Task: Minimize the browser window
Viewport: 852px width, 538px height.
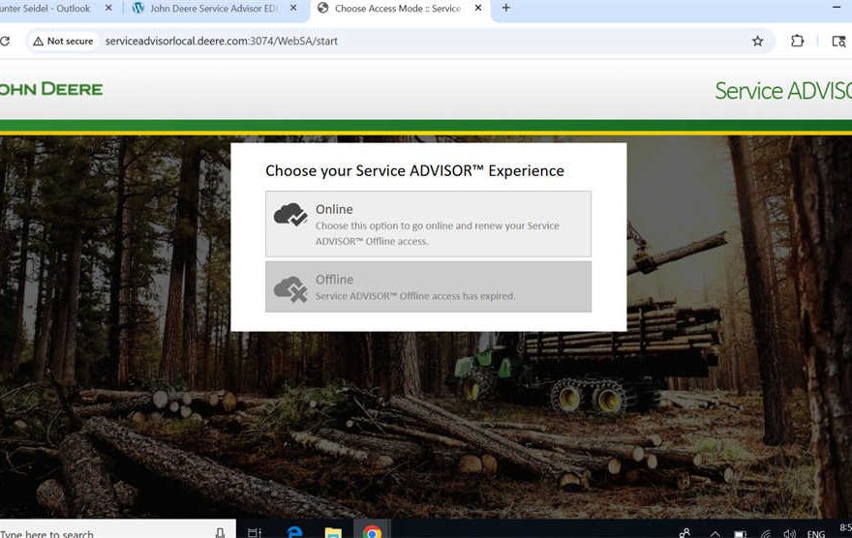Action: click(837, 8)
